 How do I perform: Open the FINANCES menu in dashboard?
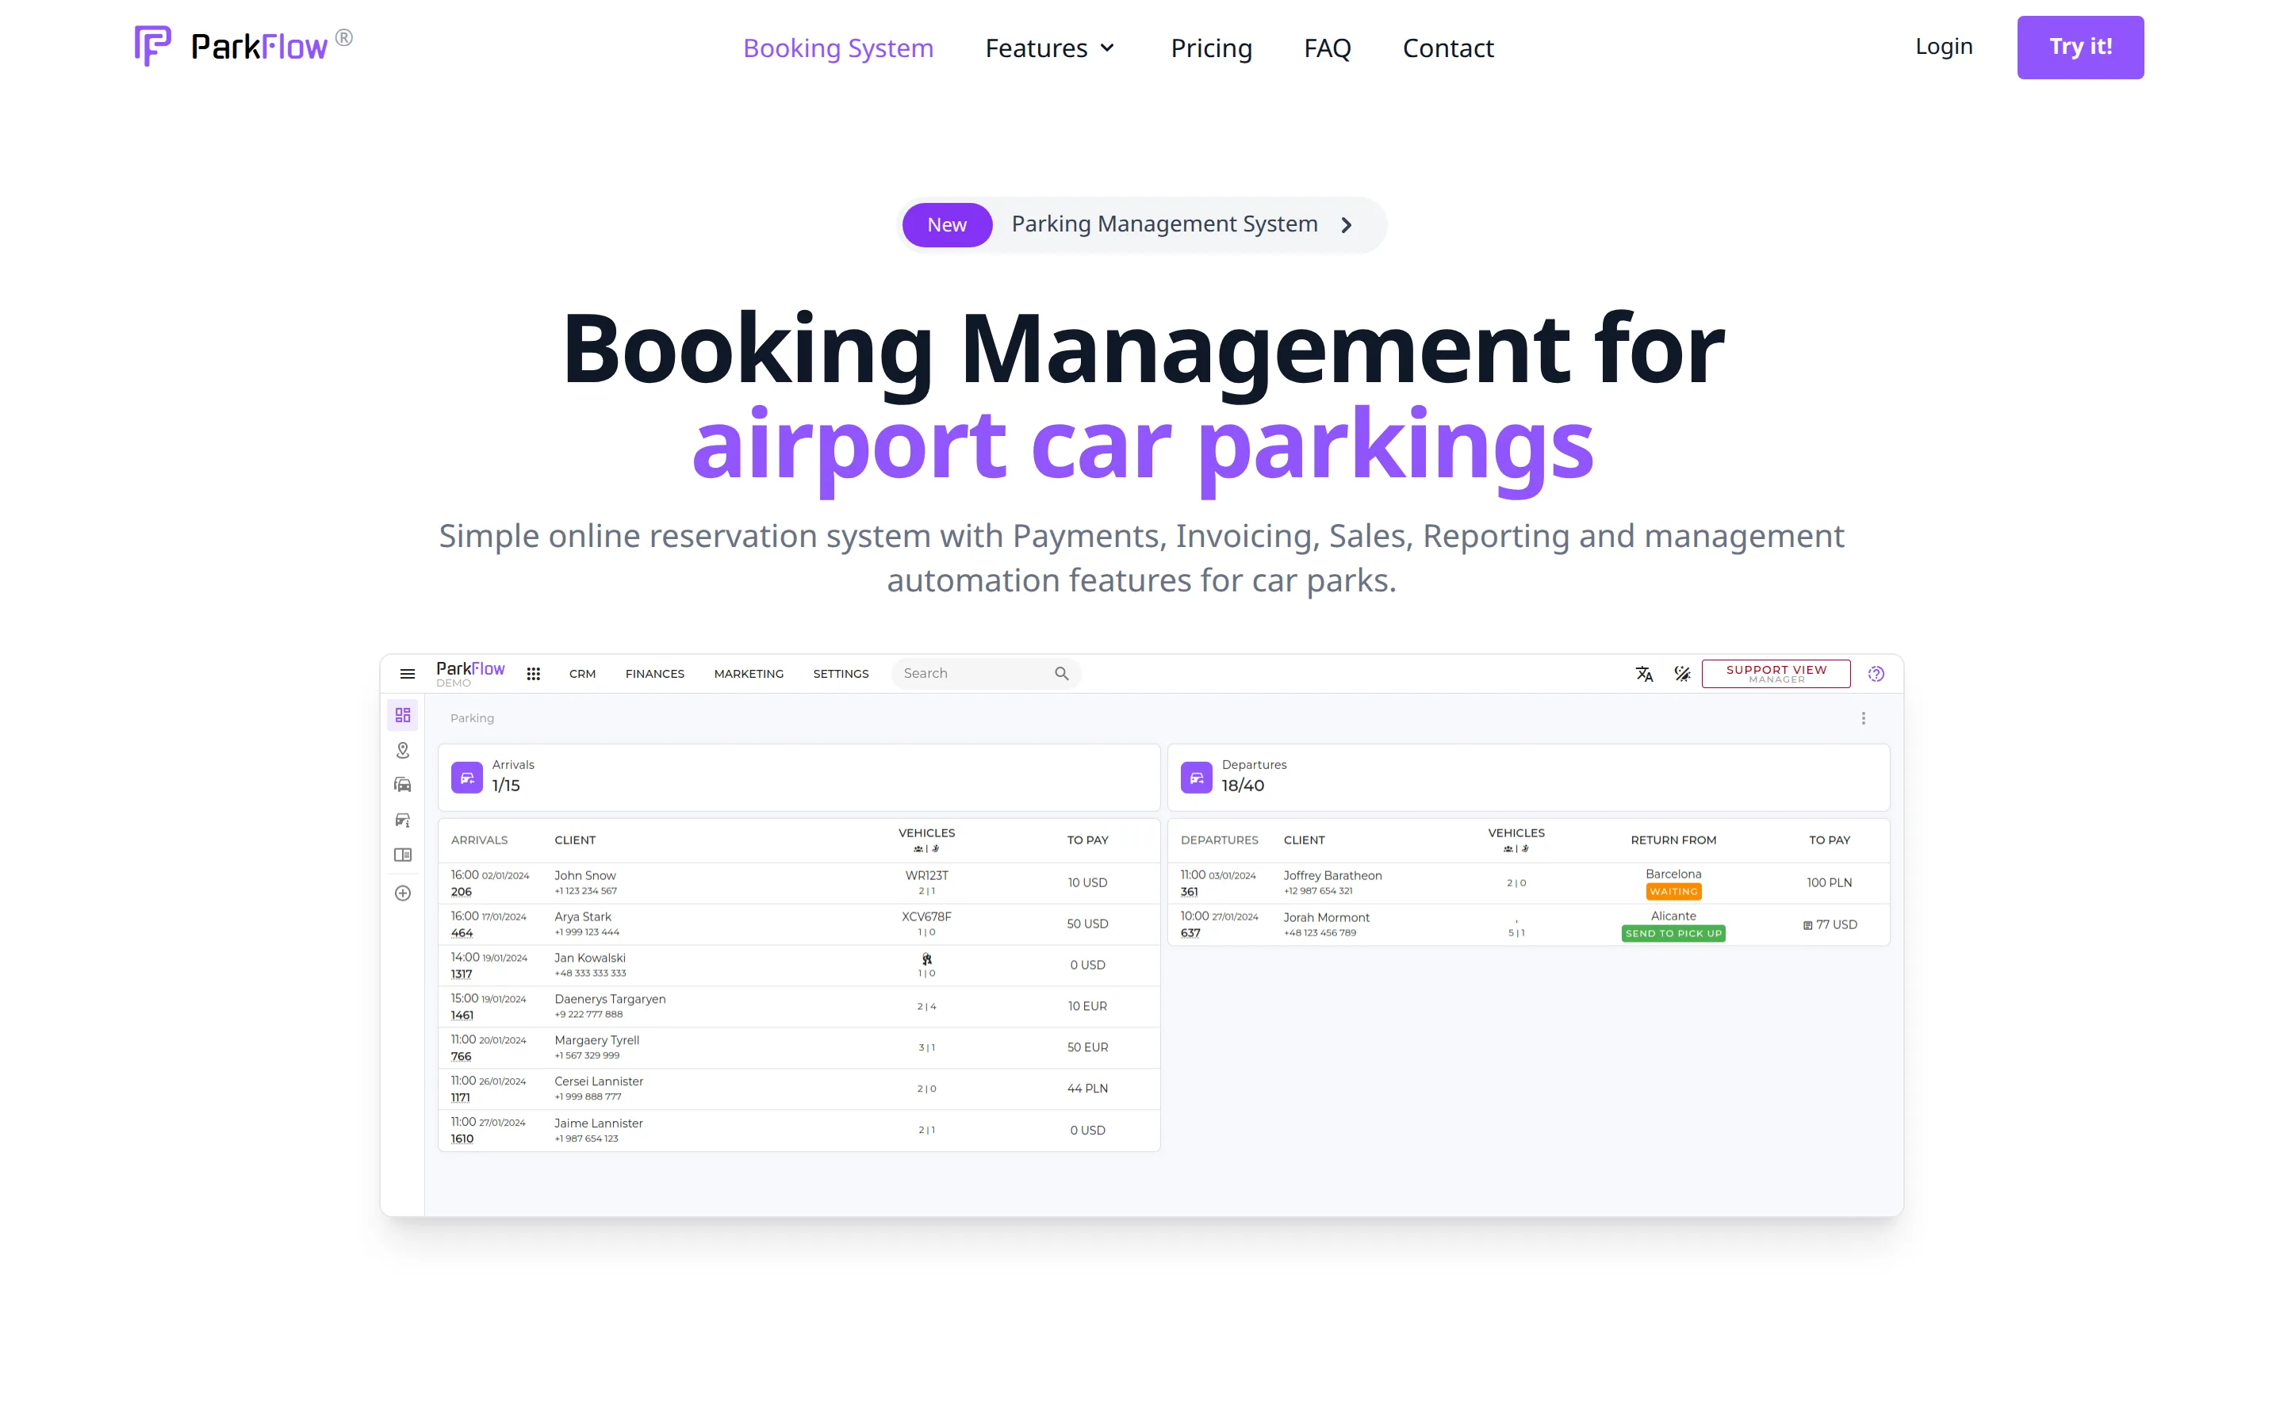[655, 674]
